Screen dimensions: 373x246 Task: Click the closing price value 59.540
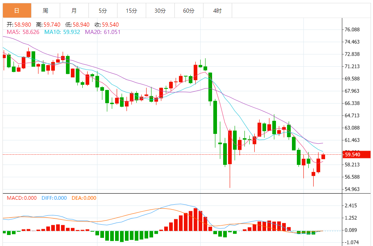(x=111, y=25)
